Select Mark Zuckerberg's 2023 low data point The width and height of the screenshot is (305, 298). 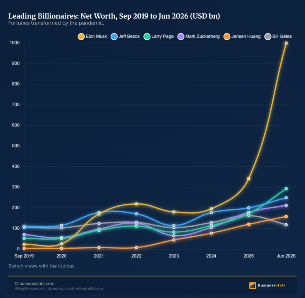pyautogui.click(x=174, y=236)
